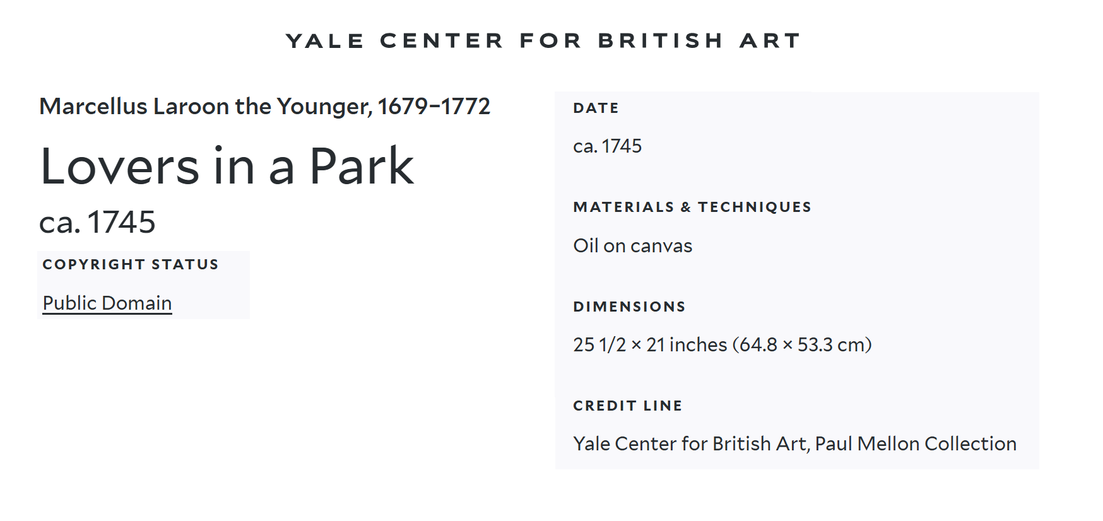Click the Oil on canvas text
The width and height of the screenshot is (1103, 521).
pos(632,246)
